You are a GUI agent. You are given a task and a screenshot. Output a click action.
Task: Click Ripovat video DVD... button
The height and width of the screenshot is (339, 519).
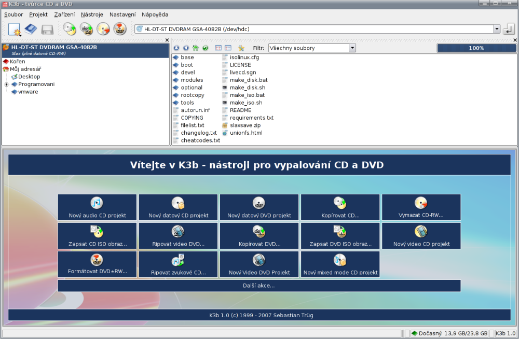click(179, 236)
